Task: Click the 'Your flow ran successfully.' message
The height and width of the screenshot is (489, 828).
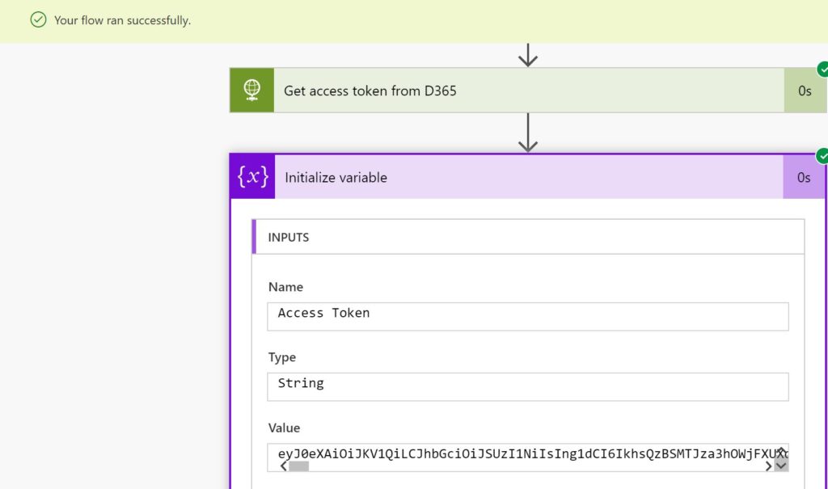Action: (123, 20)
